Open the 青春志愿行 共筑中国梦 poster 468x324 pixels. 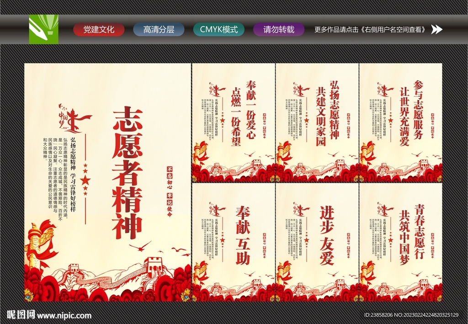(400, 242)
